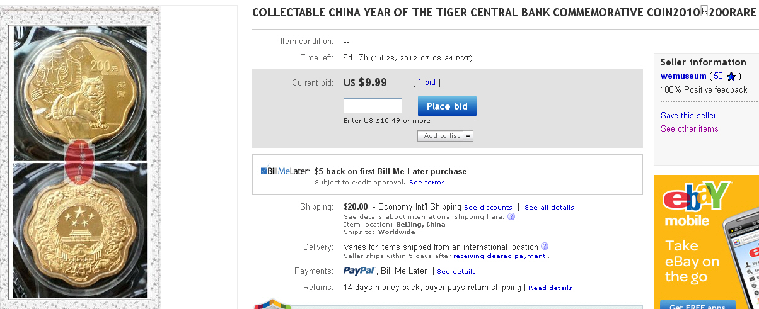Click help icon next to international location
Screen dimensions: 759x309
(545, 247)
